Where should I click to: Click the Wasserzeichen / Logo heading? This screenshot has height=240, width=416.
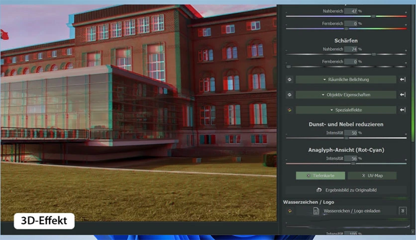click(x=309, y=202)
